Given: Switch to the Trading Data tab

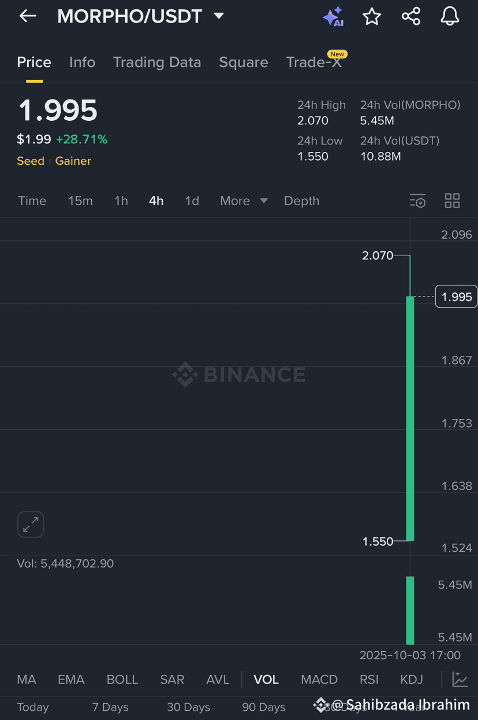Looking at the screenshot, I should tap(157, 62).
